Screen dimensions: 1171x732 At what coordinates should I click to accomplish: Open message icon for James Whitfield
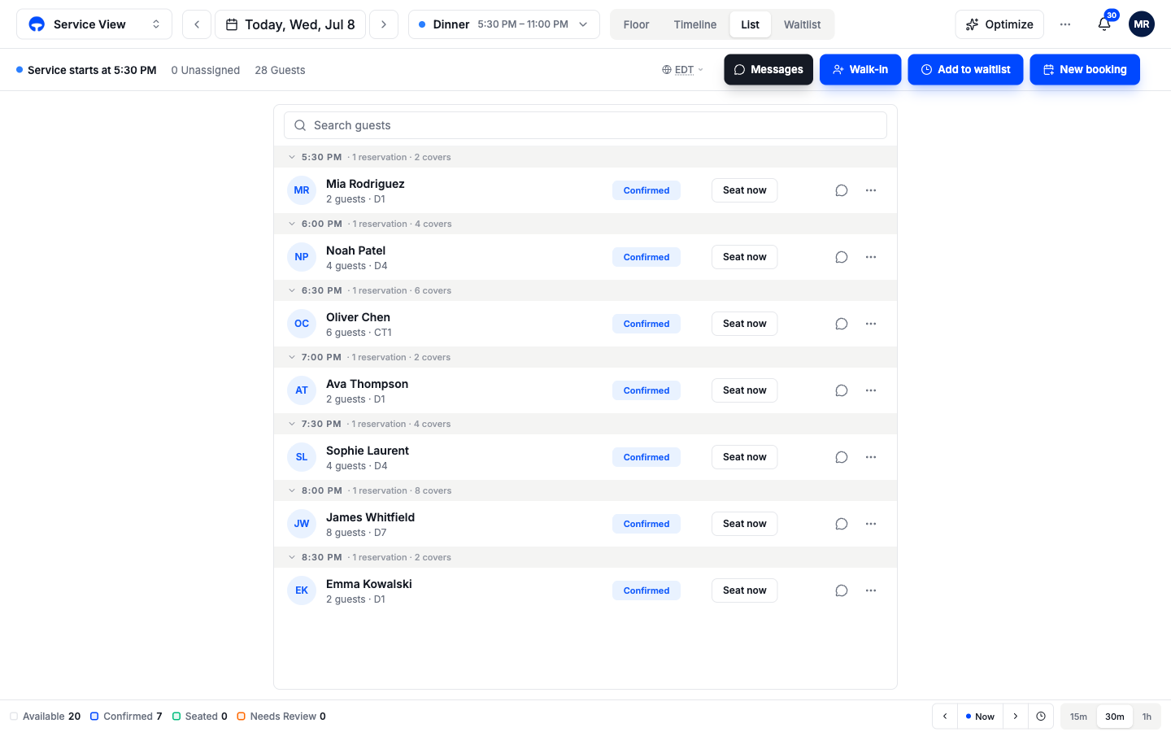pyautogui.click(x=842, y=524)
